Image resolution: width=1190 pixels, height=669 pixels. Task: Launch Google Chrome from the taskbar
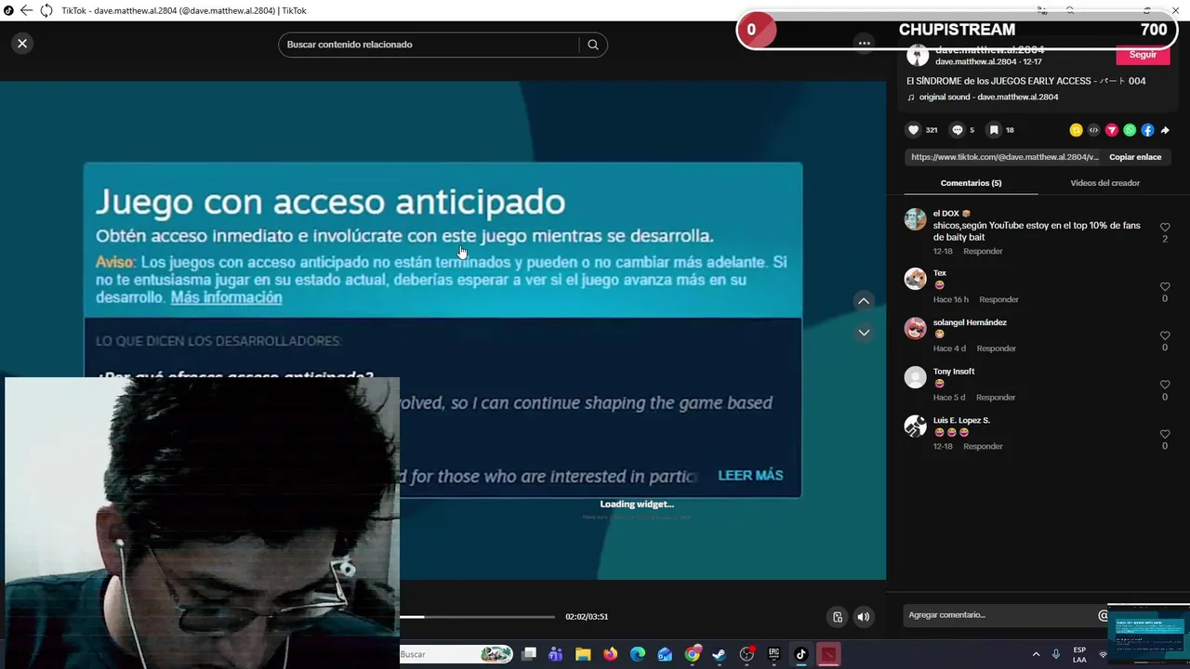pos(692,654)
